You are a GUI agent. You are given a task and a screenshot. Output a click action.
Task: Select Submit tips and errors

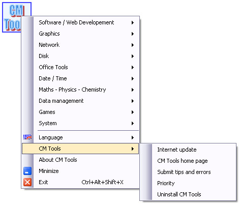pos(188,172)
